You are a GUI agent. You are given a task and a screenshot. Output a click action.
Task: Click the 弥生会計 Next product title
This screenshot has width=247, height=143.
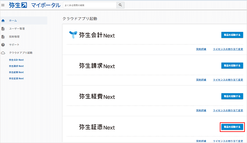tap(97, 35)
